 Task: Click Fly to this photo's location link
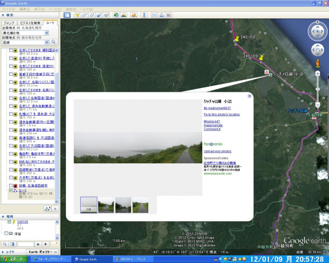click(x=222, y=114)
